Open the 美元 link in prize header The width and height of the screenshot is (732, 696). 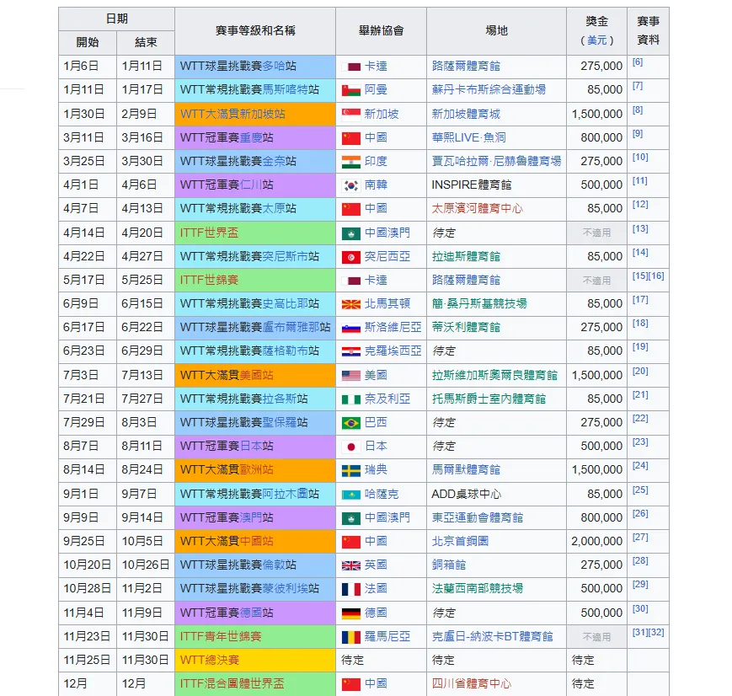coord(597,40)
